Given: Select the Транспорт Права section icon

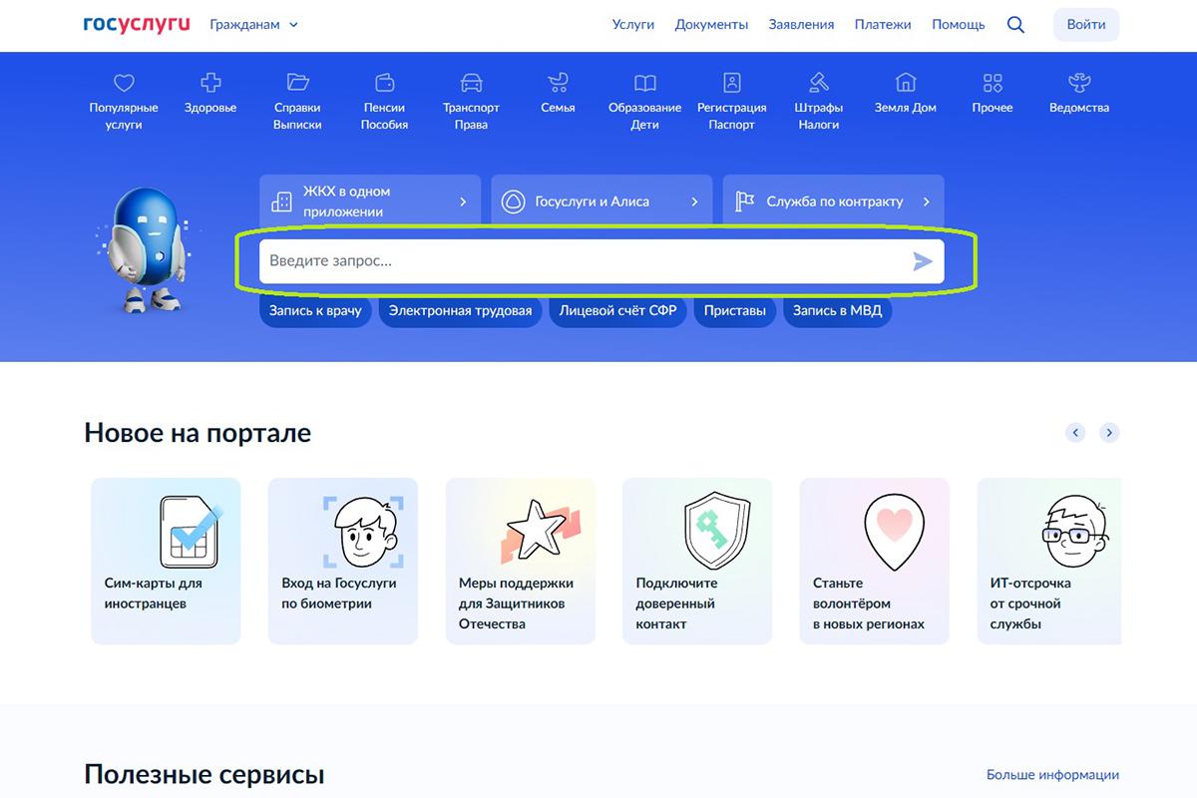Looking at the screenshot, I should (470, 83).
